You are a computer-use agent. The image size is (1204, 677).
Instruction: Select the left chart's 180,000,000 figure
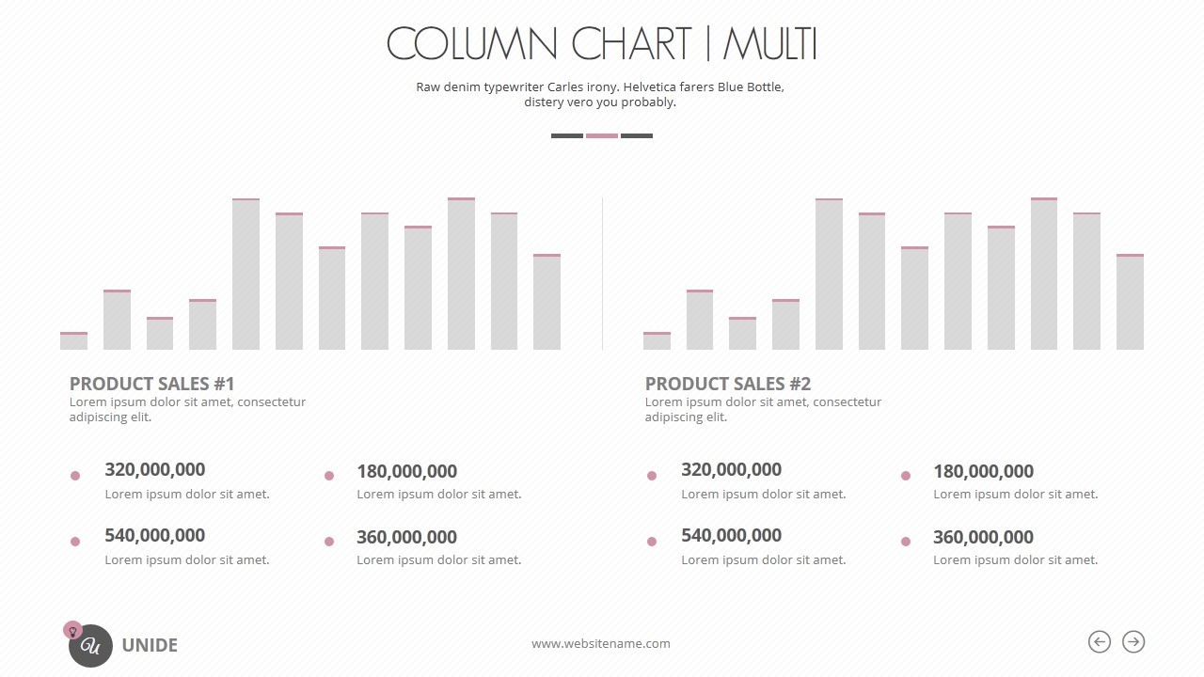pyautogui.click(x=406, y=471)
